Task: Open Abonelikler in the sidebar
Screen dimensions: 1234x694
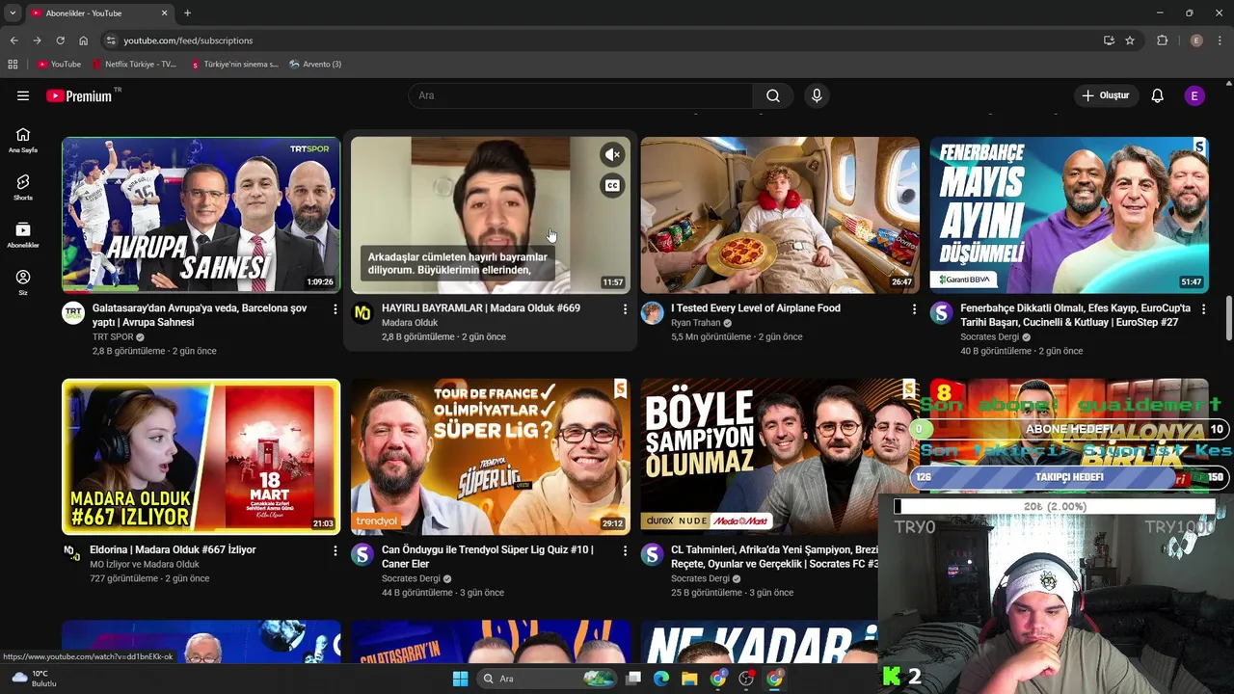Action: click(23, 234)
